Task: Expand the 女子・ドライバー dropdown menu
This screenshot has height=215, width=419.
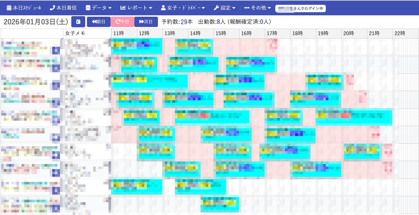Action: 183,8
